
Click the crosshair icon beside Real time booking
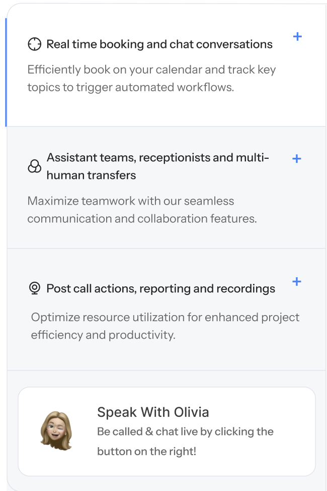point(34,44)
